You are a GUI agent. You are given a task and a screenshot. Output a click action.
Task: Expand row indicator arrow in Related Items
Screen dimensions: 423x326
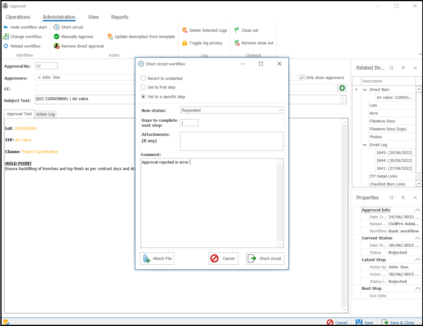(356, 89)
